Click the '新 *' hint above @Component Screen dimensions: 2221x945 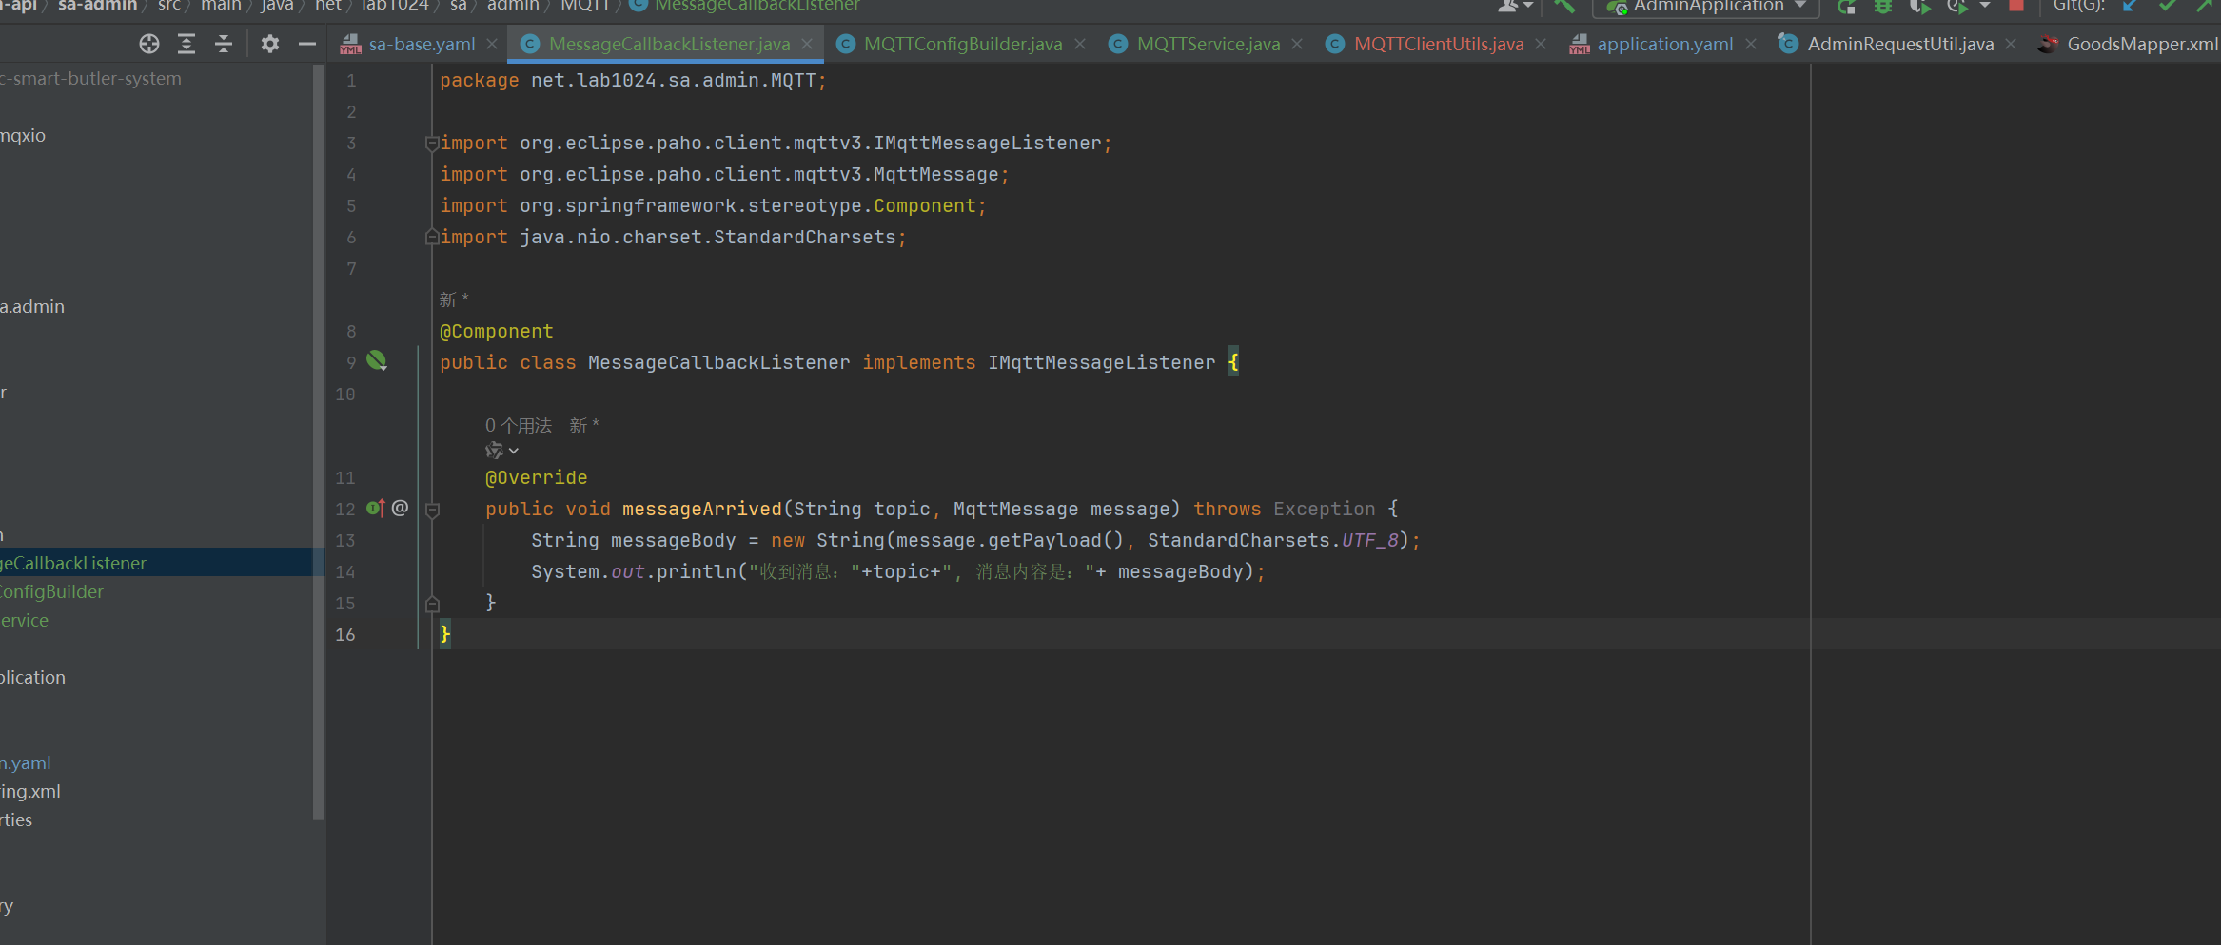pos(454,299)
